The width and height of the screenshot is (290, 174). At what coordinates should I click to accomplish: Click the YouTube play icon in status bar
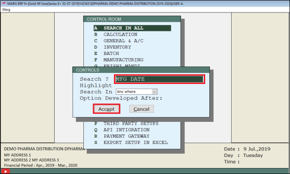pyautogui.click(x=6, y=171)
